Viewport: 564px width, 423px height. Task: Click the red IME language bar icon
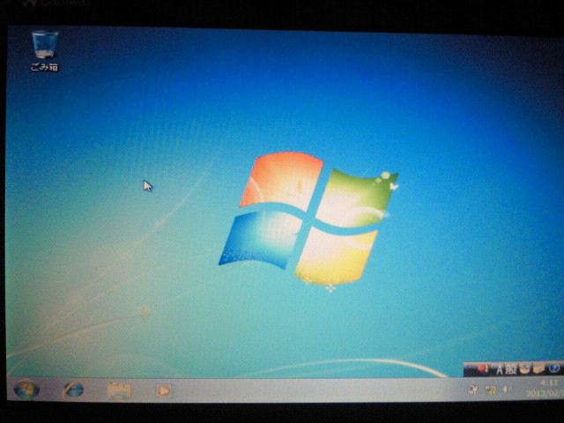tap(482, 368)
